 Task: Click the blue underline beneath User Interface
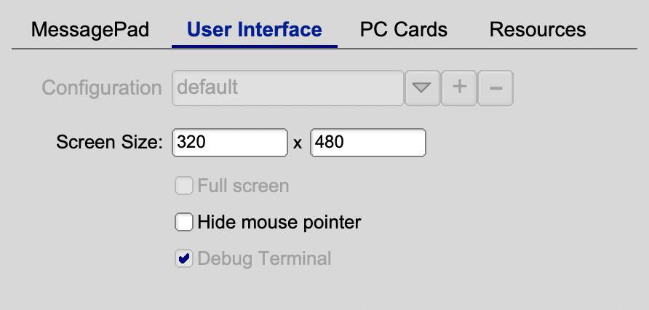[x=254, y=47]
